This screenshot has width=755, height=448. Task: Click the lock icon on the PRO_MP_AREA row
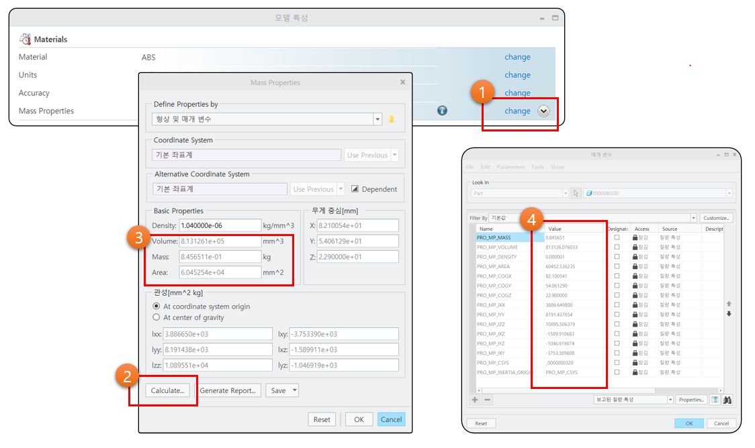tap(635, 266)
